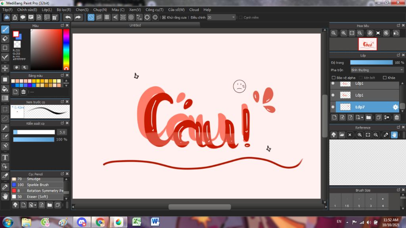Select the Rotation Symmetry Pen brush
This screenshot has height=228, width=406.
click(x=37, y=191)
